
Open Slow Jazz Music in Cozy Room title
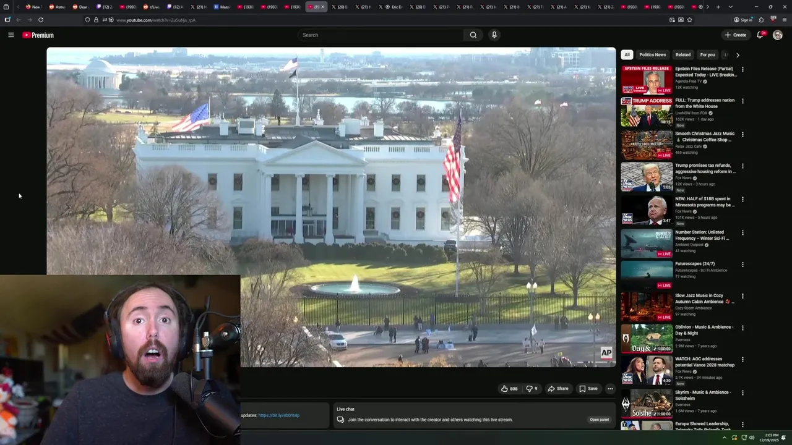click(705, 299)
